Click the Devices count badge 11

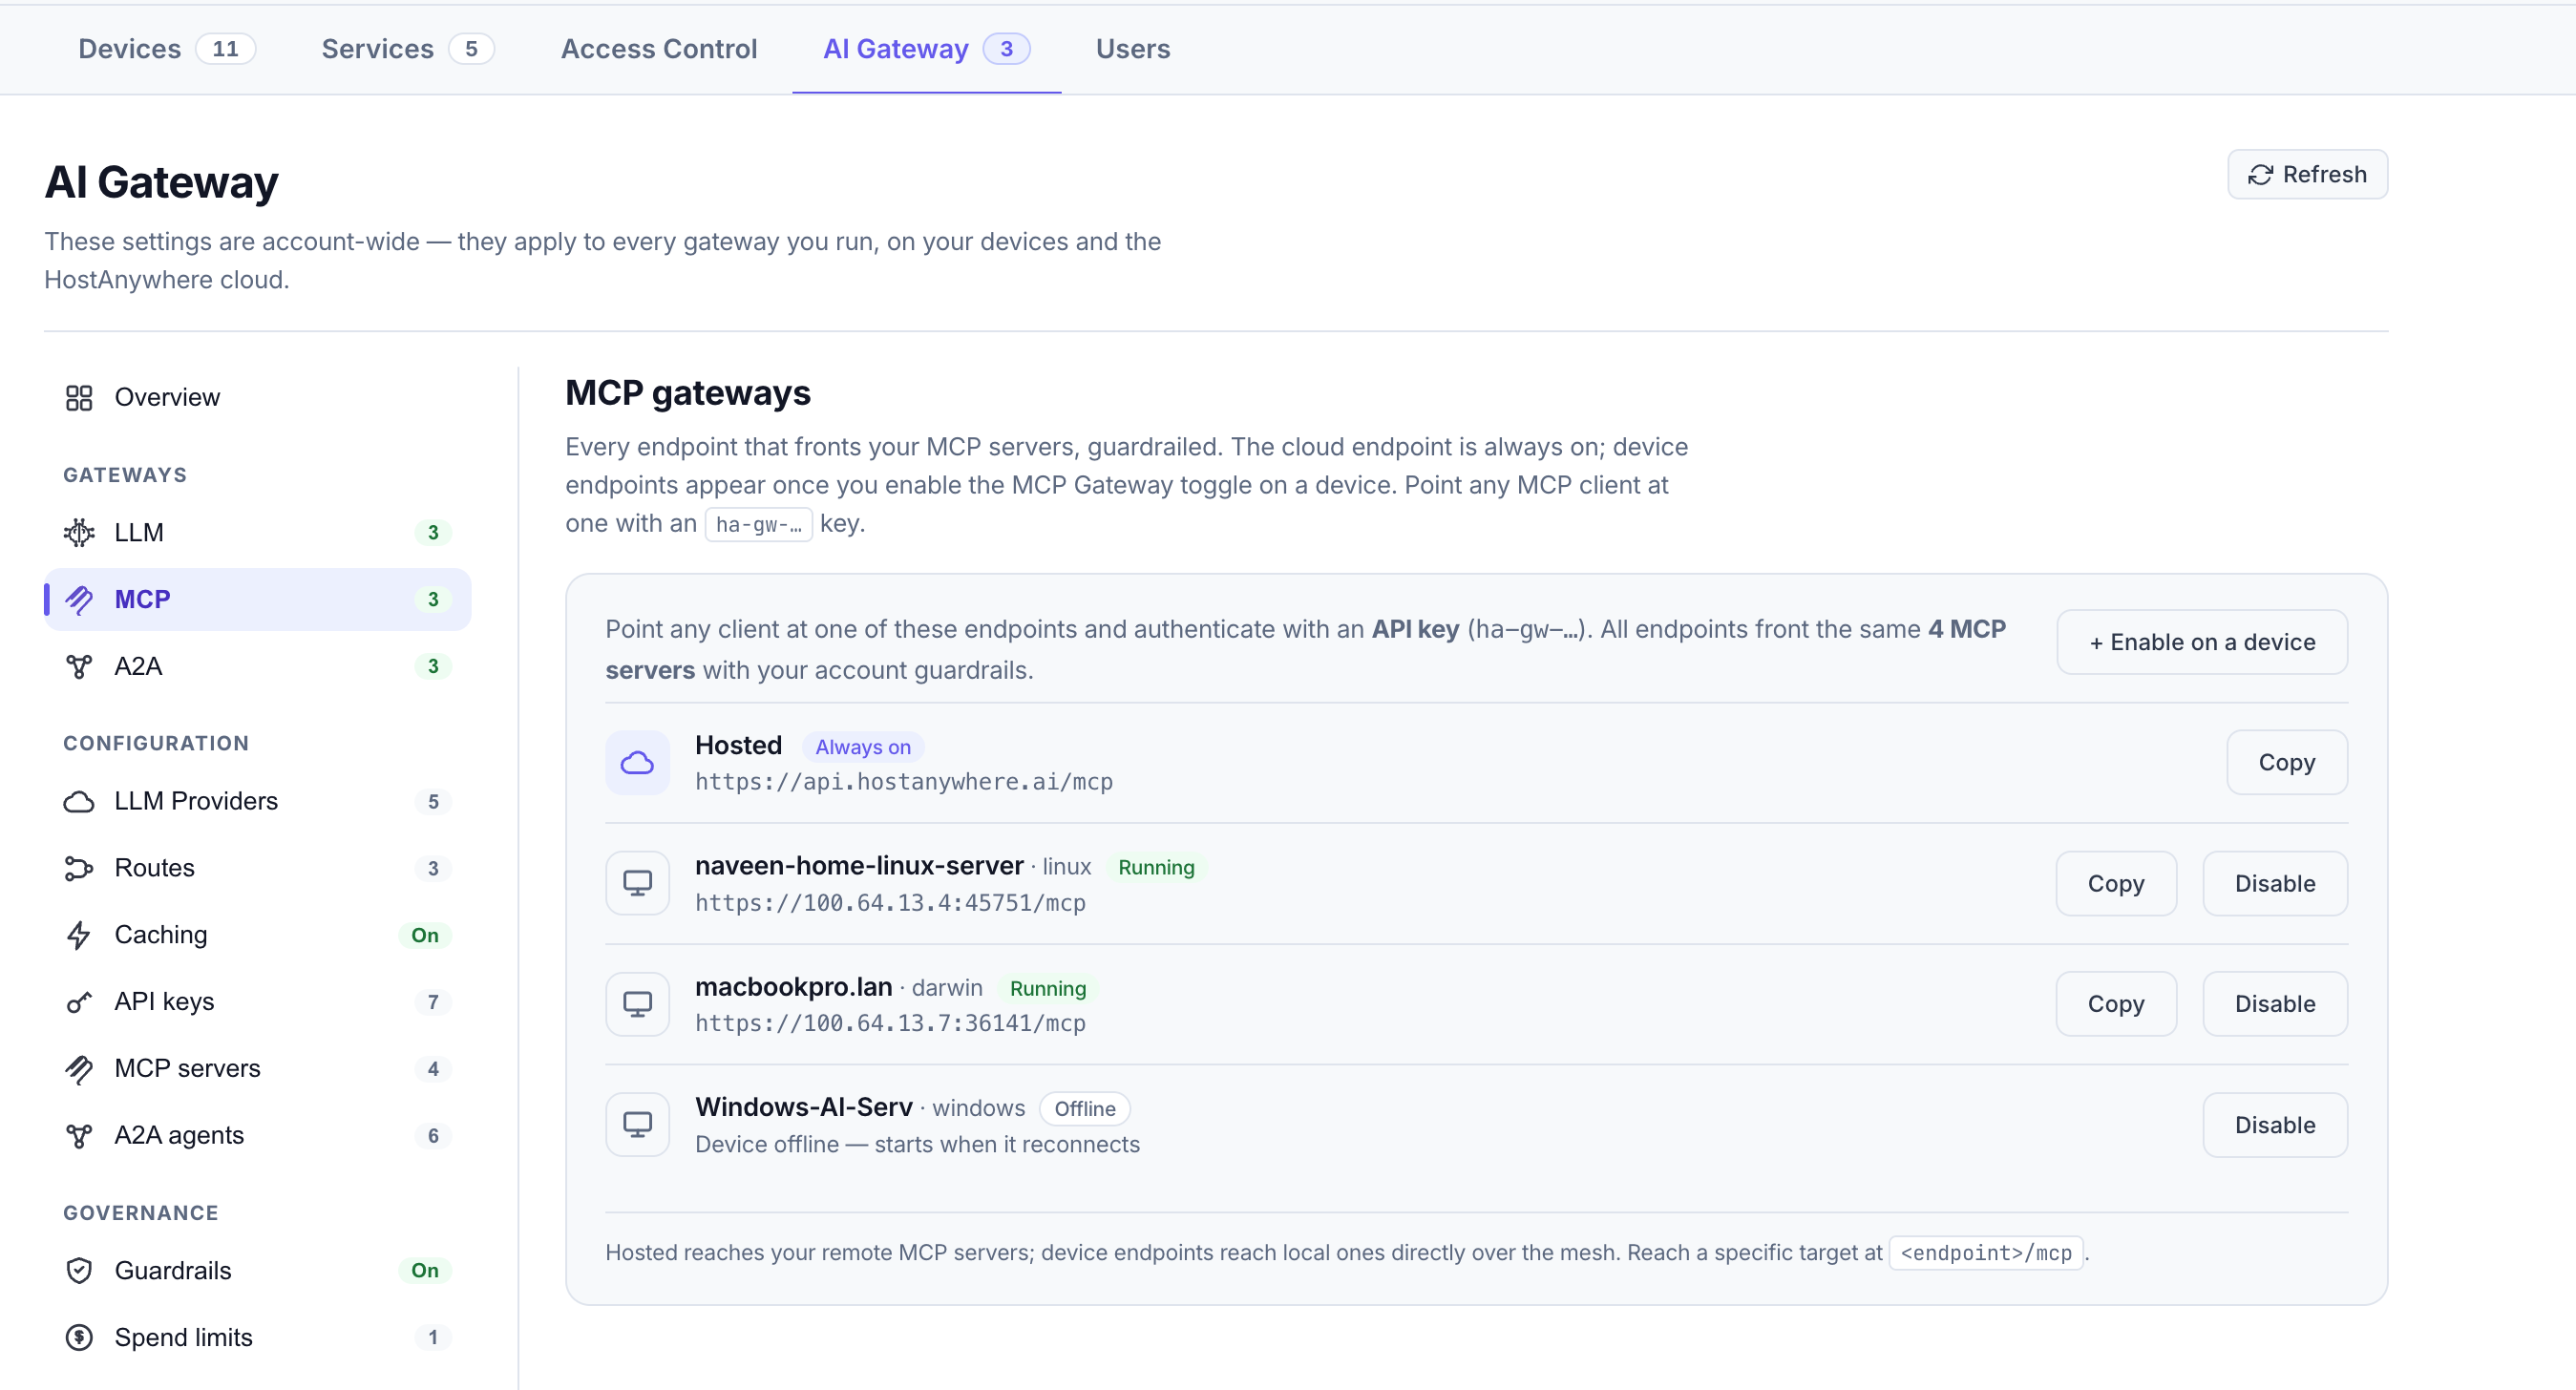click(226, 49)
